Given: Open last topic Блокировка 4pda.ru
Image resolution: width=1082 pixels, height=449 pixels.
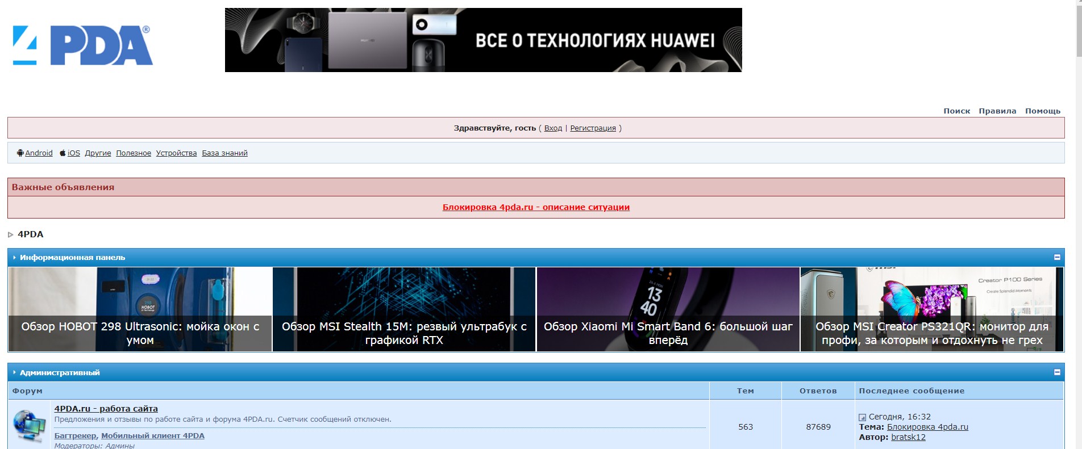Looking at the screenshot, I should [x=927, y=427].
